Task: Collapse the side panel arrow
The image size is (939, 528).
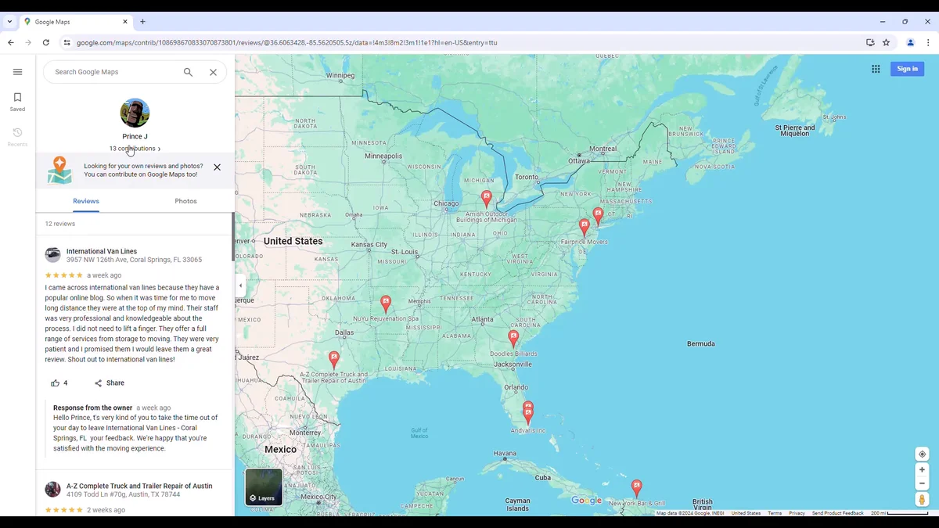Action: coord(240,286)
